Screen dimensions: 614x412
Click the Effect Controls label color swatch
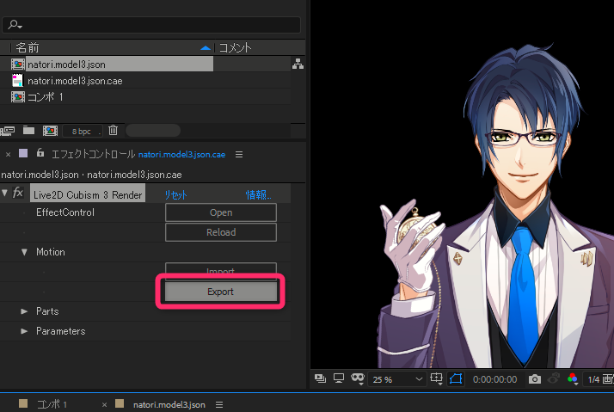(x=23, y=153)
